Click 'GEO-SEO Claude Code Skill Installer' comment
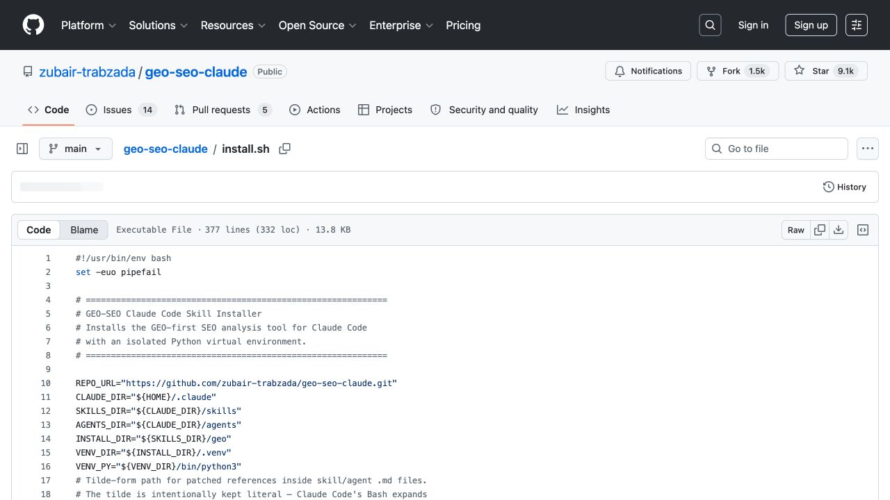 pos(168,314)
